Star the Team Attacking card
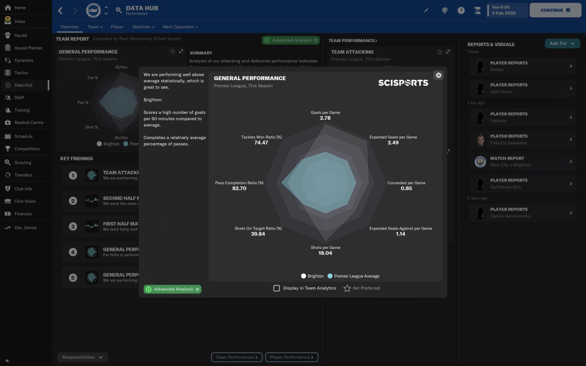 pos(439,52)
